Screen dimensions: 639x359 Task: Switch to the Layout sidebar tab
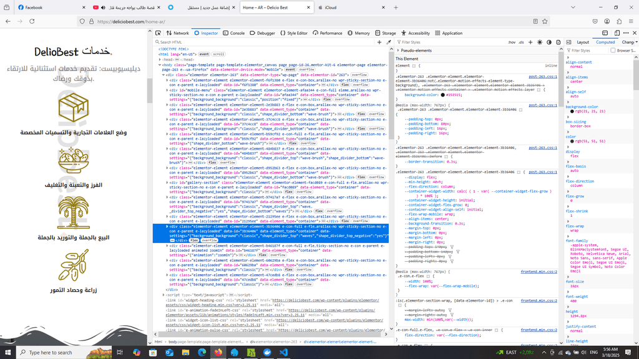(x=582, y=42)
